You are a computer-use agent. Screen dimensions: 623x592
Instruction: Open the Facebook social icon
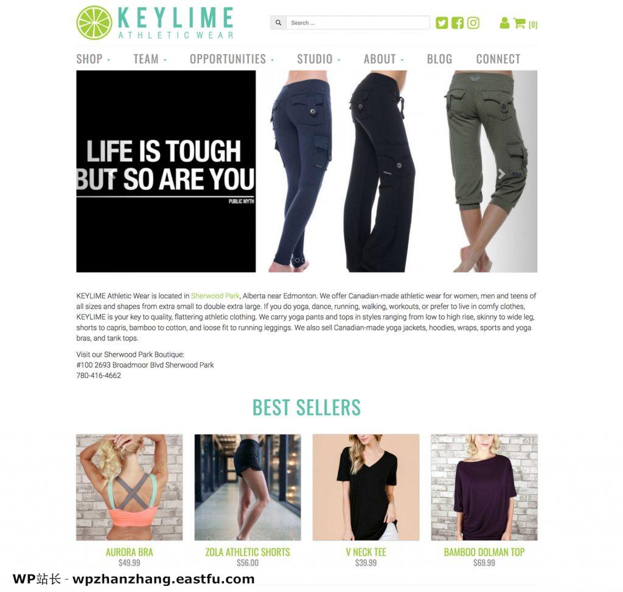click(458, 22)
